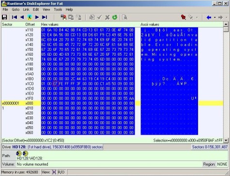Click the search document icon

tap(125, 17)
